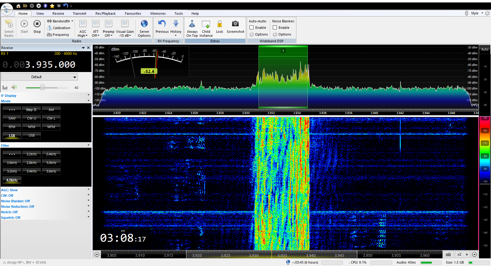
Task: Switch to the Rec/Playback tab
Action: 105,13
